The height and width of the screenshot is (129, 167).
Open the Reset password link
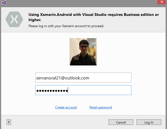pyautogui.click(x=101, y=107)
